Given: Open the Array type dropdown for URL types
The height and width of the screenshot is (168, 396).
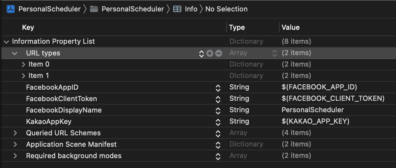Looking at the screenshot, I should pyautogui.click(x=275, y=53).
